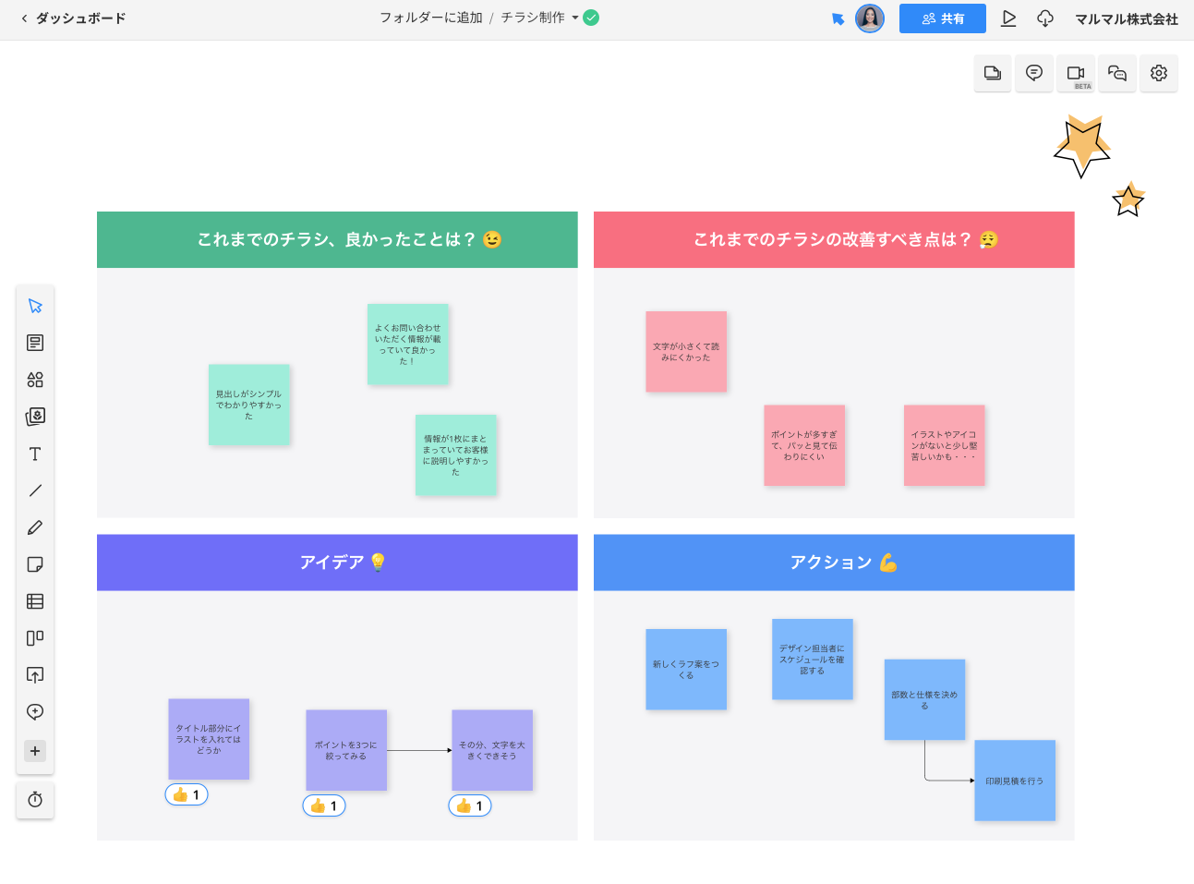Viewport: 1194px width, 884px height.
Task: Open フォルダーに追加 in the breadcrumb
Action: click(x=430, y=18)
